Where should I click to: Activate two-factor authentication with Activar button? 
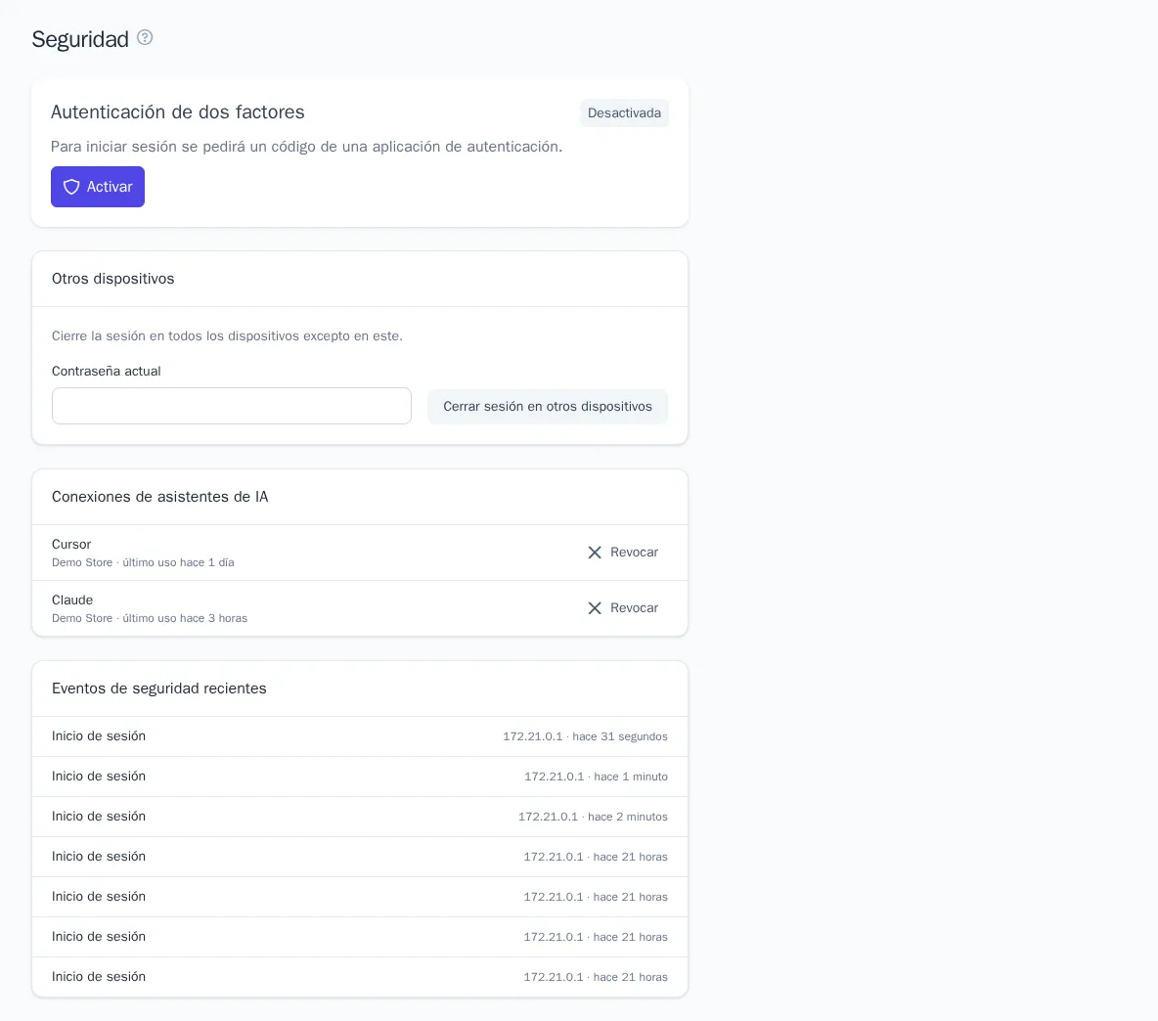98,187
